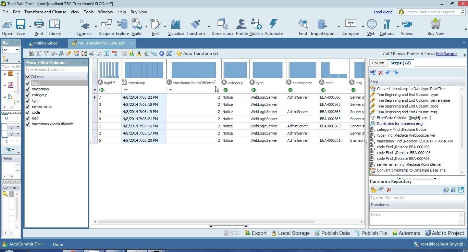Uncheck the servername column checkbox

[x=28, y=106]
